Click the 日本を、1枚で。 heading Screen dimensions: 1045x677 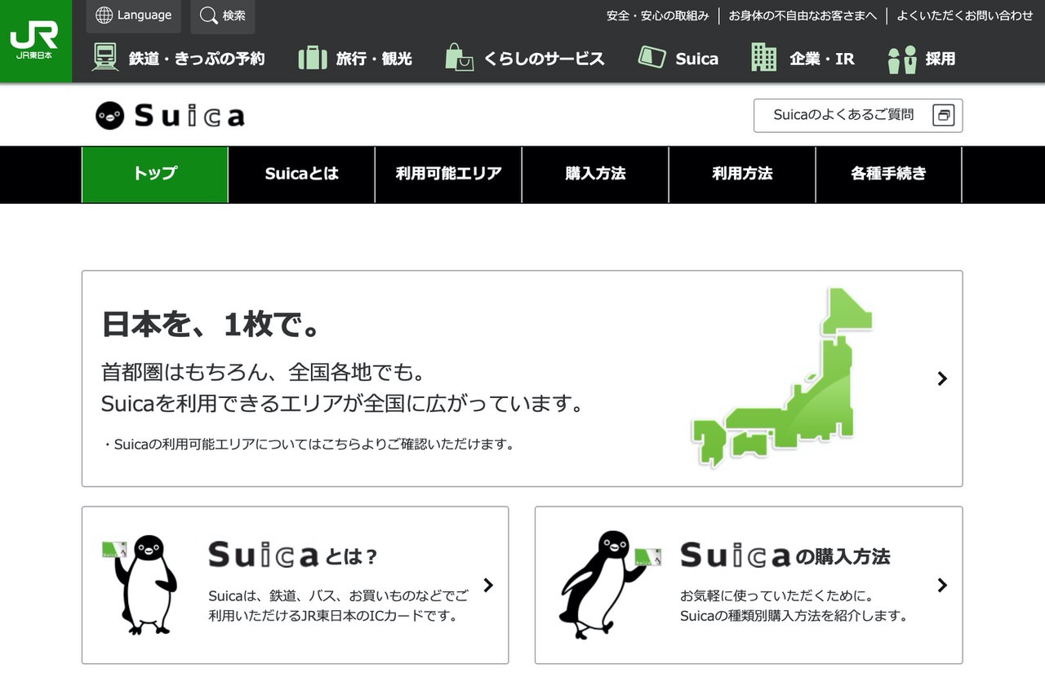click(211, 325)
